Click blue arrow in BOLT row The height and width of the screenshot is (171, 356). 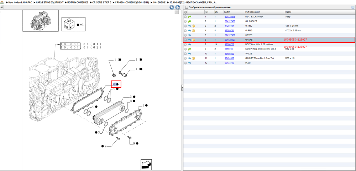190,45
